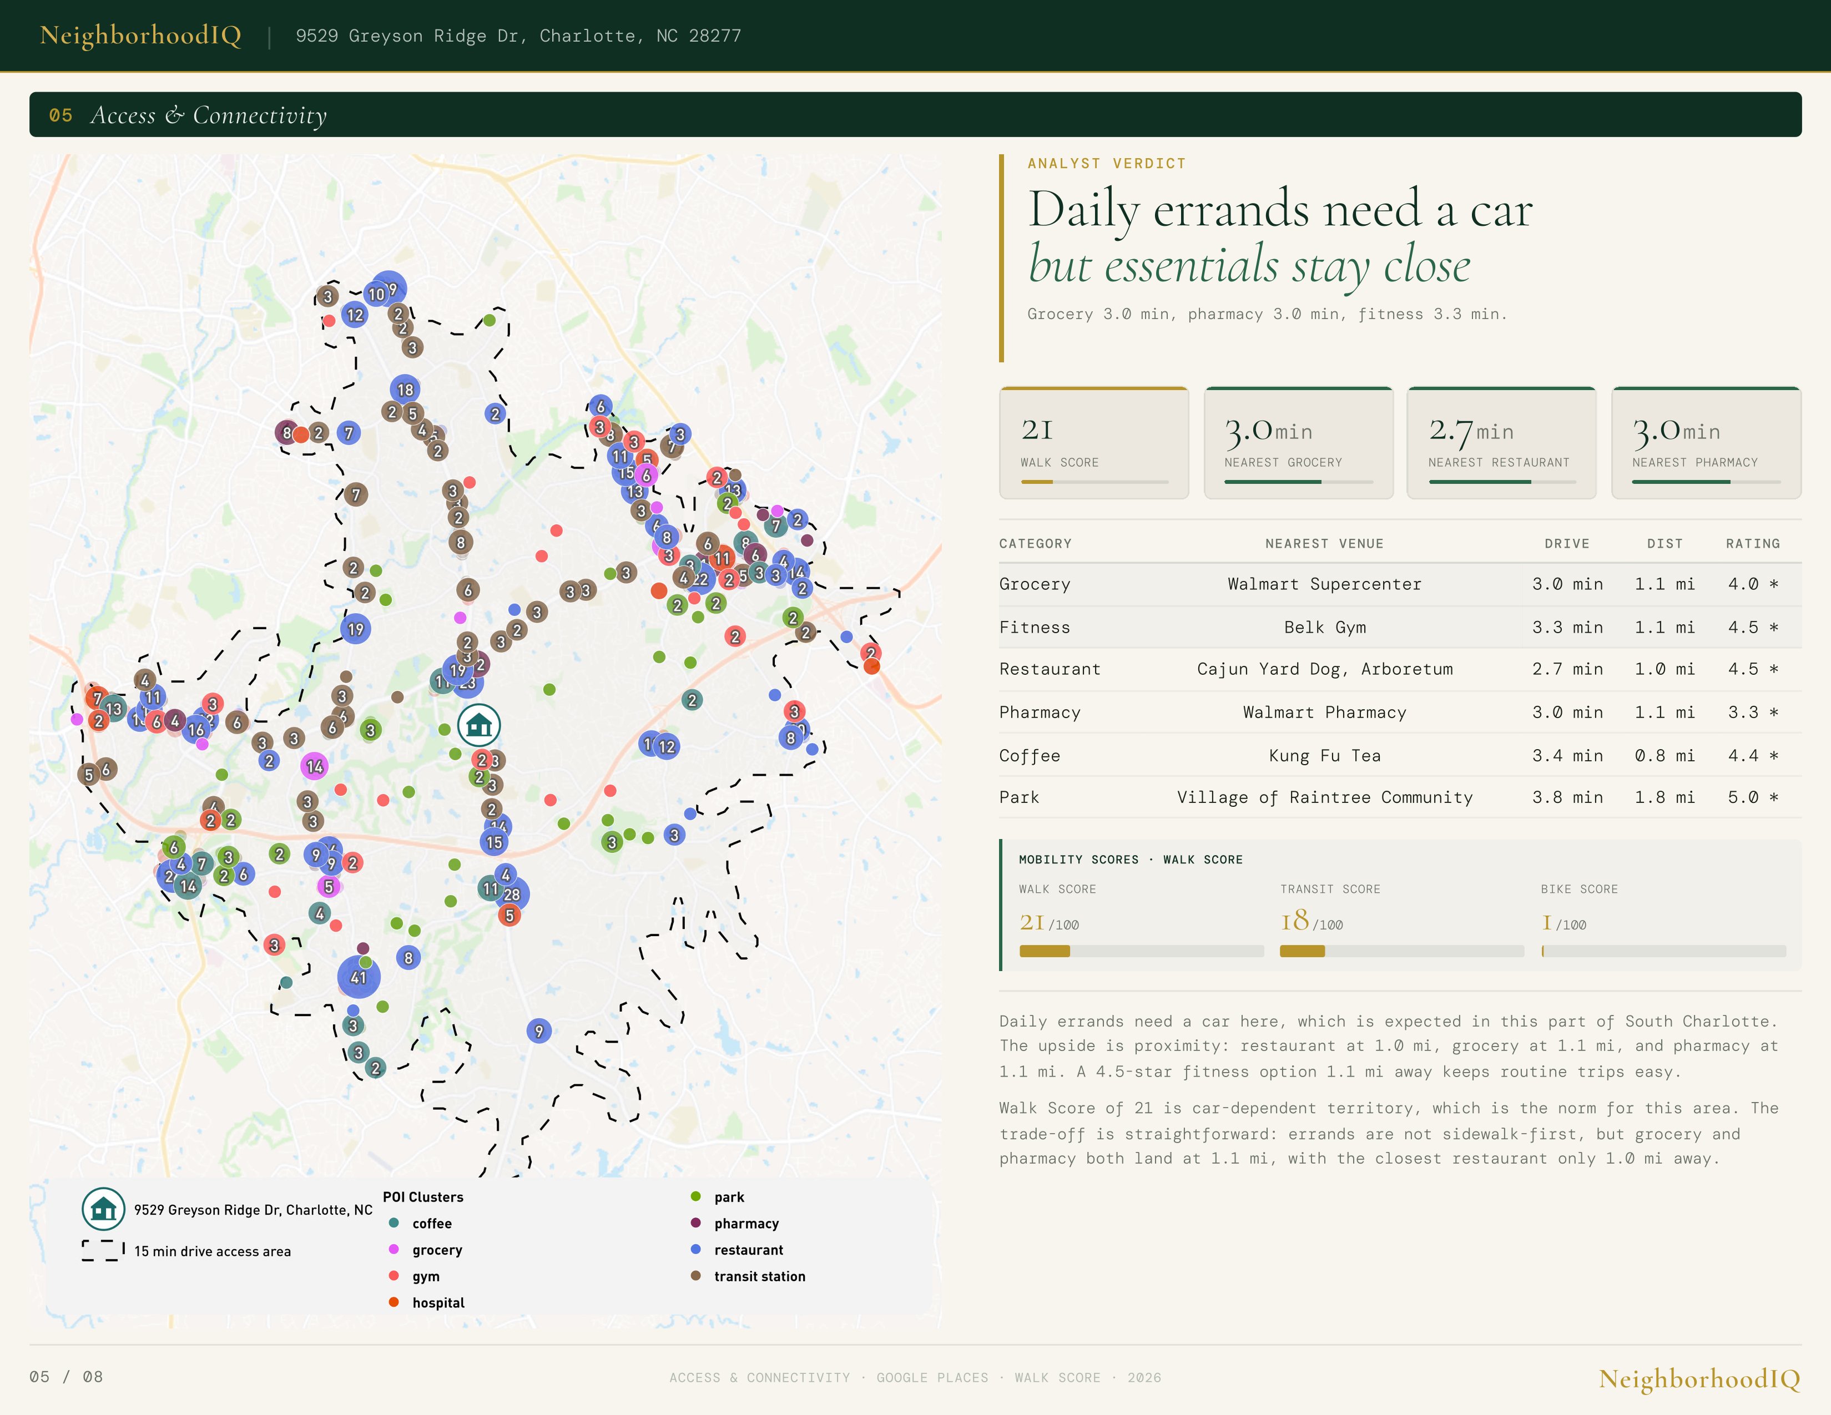Click the Mobility Scores heading
Screen dimensions: 1831x1415
tap(1130, 859)
